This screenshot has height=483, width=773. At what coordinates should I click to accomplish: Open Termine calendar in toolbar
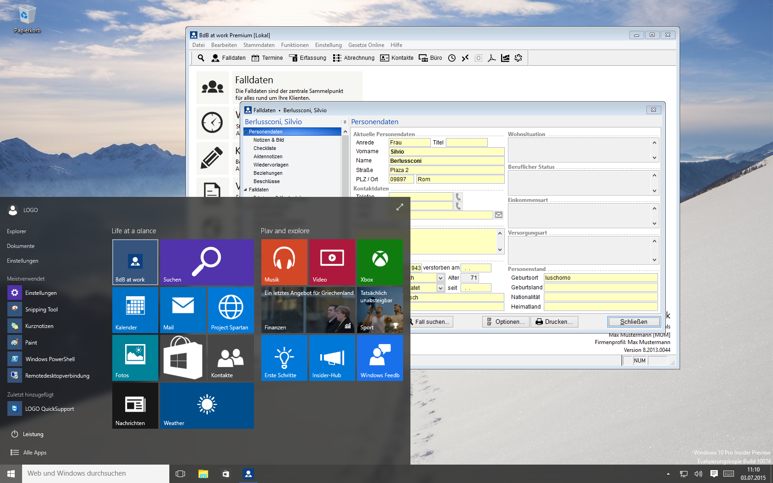[x=267, y=58]
